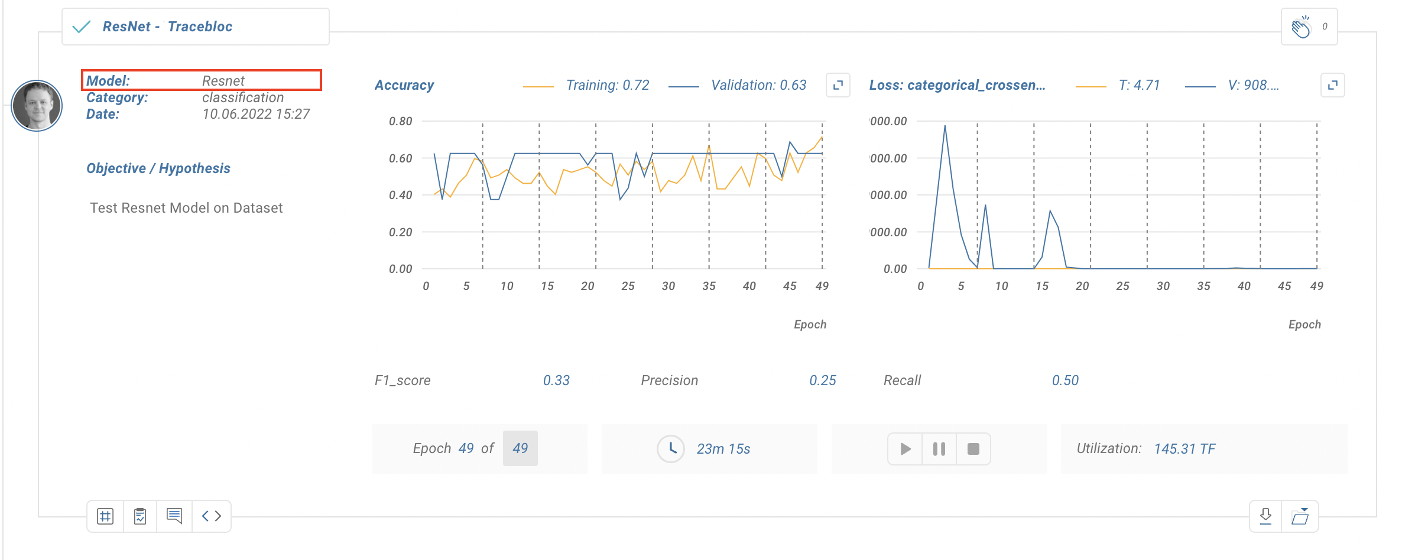1415x560 pixels.
Task: Click the F1_score value 0.33
Action: 556,380
